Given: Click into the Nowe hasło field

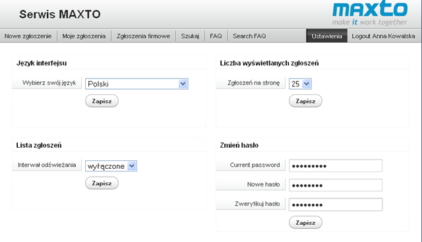Looking at the screenshot, I should coord(336,185).
